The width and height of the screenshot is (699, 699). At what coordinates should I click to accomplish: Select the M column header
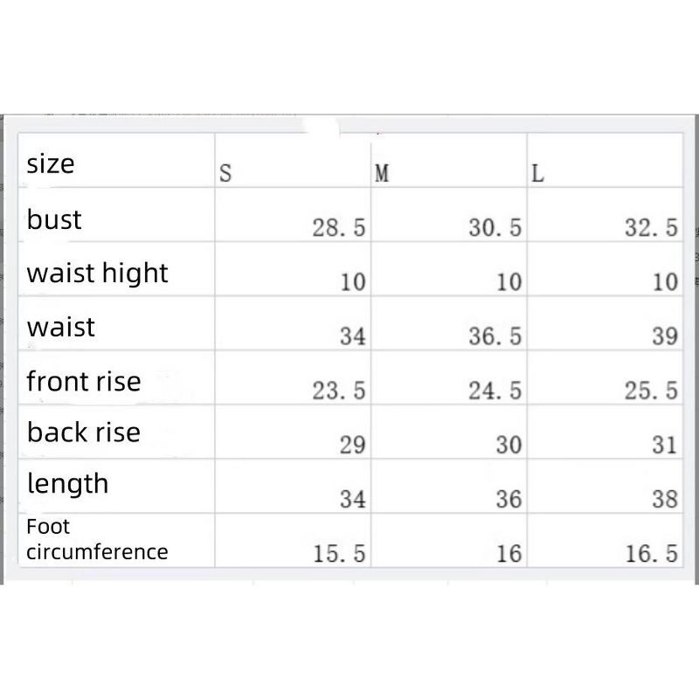(382, 174)
